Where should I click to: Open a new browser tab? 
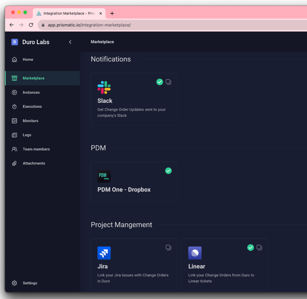[x=112, y=13]
